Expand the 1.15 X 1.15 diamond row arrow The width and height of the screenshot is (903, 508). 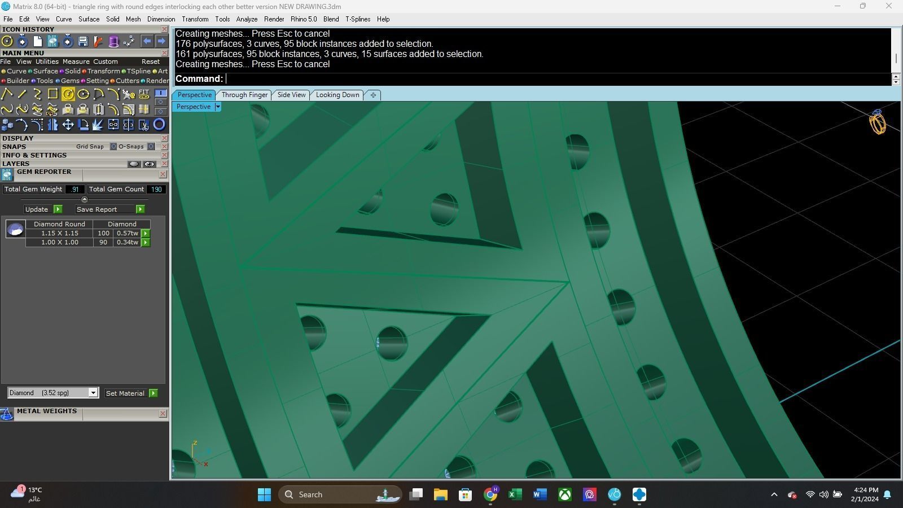tap(146, 233)
